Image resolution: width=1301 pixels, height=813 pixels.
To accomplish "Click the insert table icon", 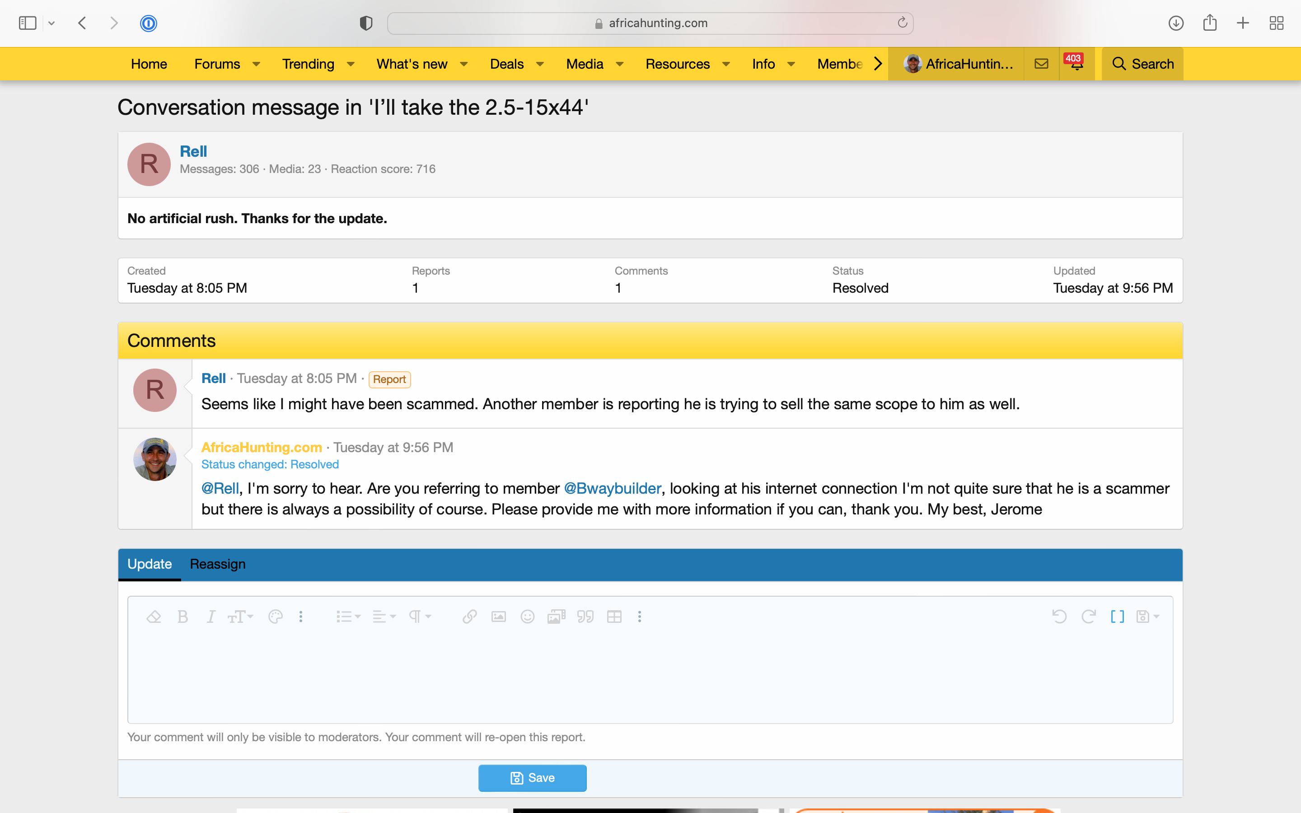I will point(614,617).
